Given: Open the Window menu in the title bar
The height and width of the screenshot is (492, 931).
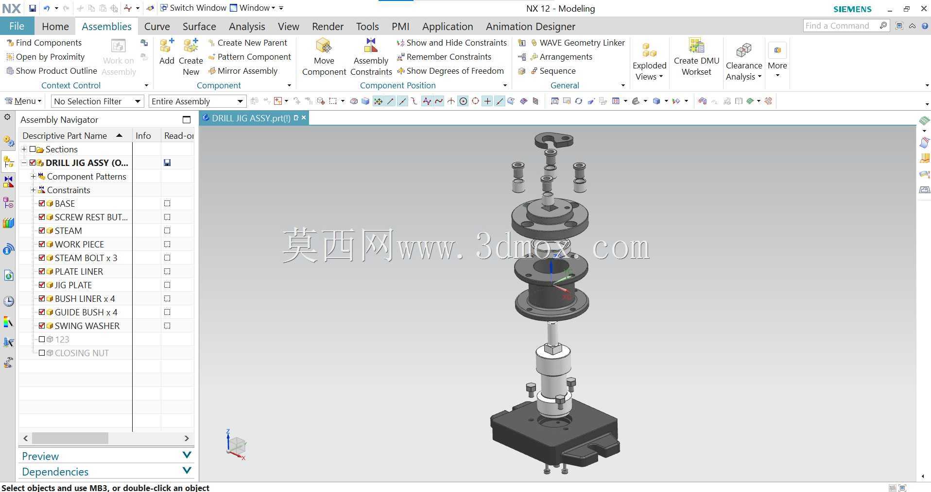Looking at the screenshot, I should point(253,8).
